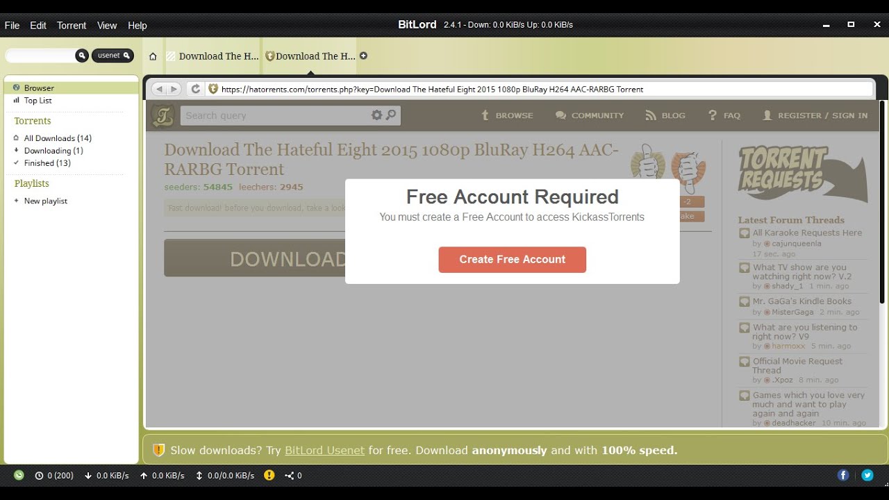Viewport: 889px width, 500px height.
Task: Open All Karaoke Requests Here thread
Action: click(807, 233)
